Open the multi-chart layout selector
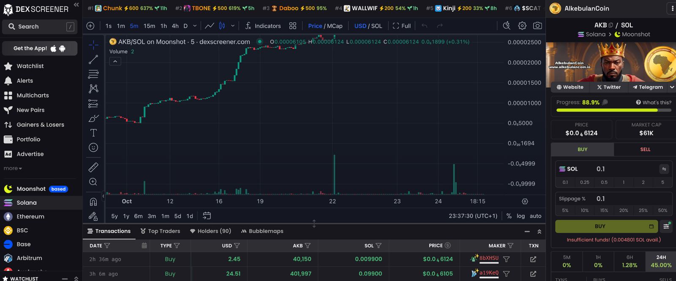Image resolution: width=676 pixels, height=281 pixels. tap(293, 26)
